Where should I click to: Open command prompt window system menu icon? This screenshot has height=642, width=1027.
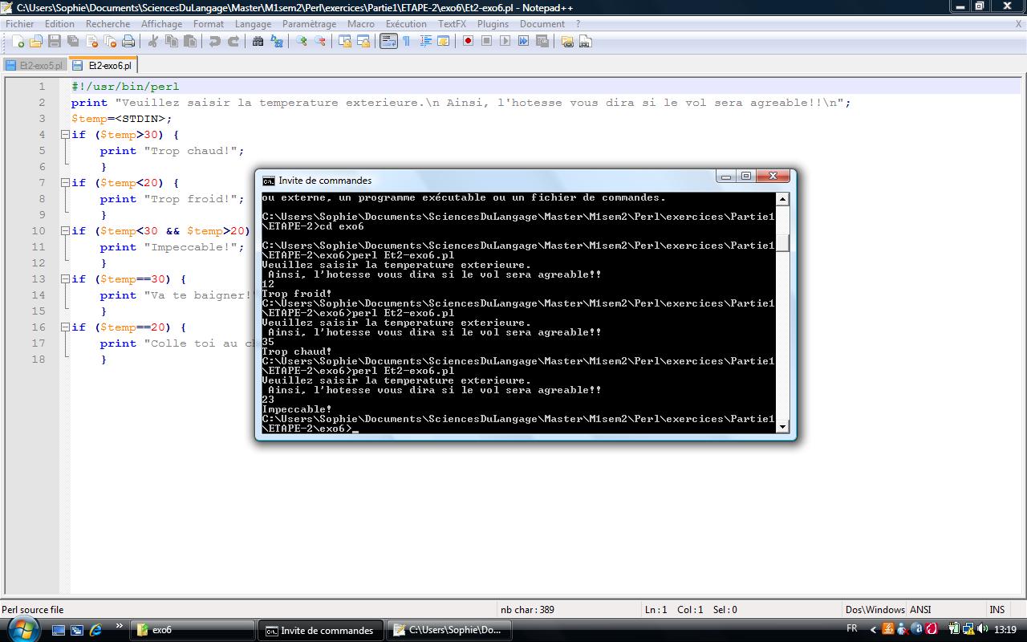click(x=269, y=181)
